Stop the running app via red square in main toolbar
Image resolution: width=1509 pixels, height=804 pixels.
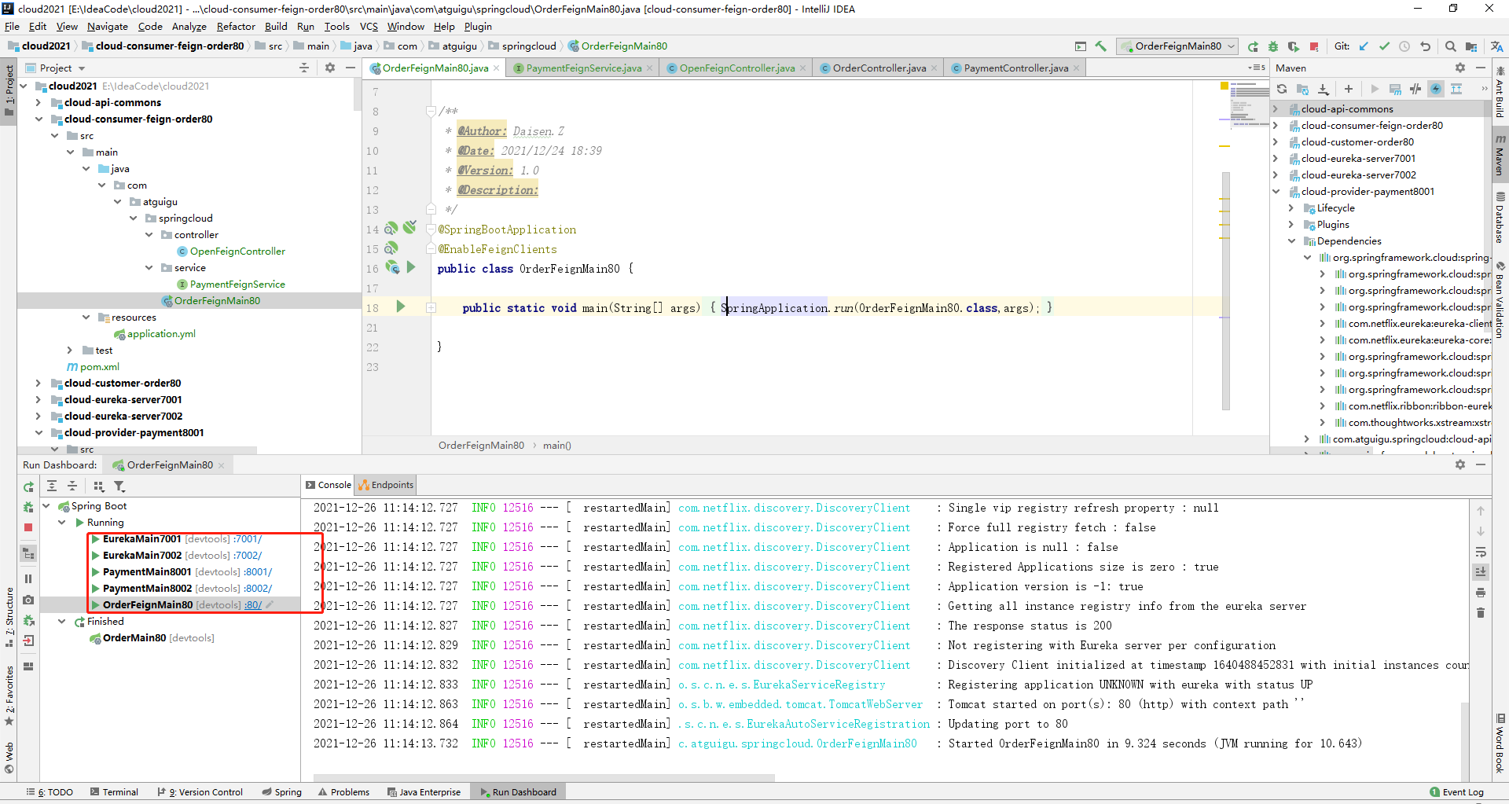[x=1314, y=46]
